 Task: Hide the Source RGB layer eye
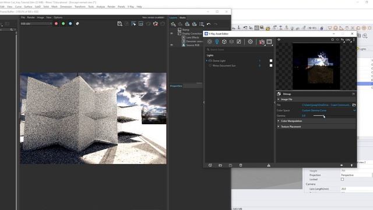(x=171, y=45)
